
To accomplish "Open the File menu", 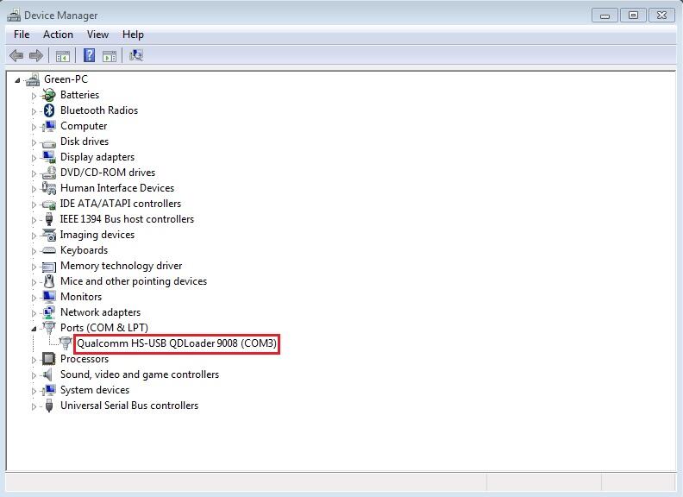I will [x=22, y=35].
